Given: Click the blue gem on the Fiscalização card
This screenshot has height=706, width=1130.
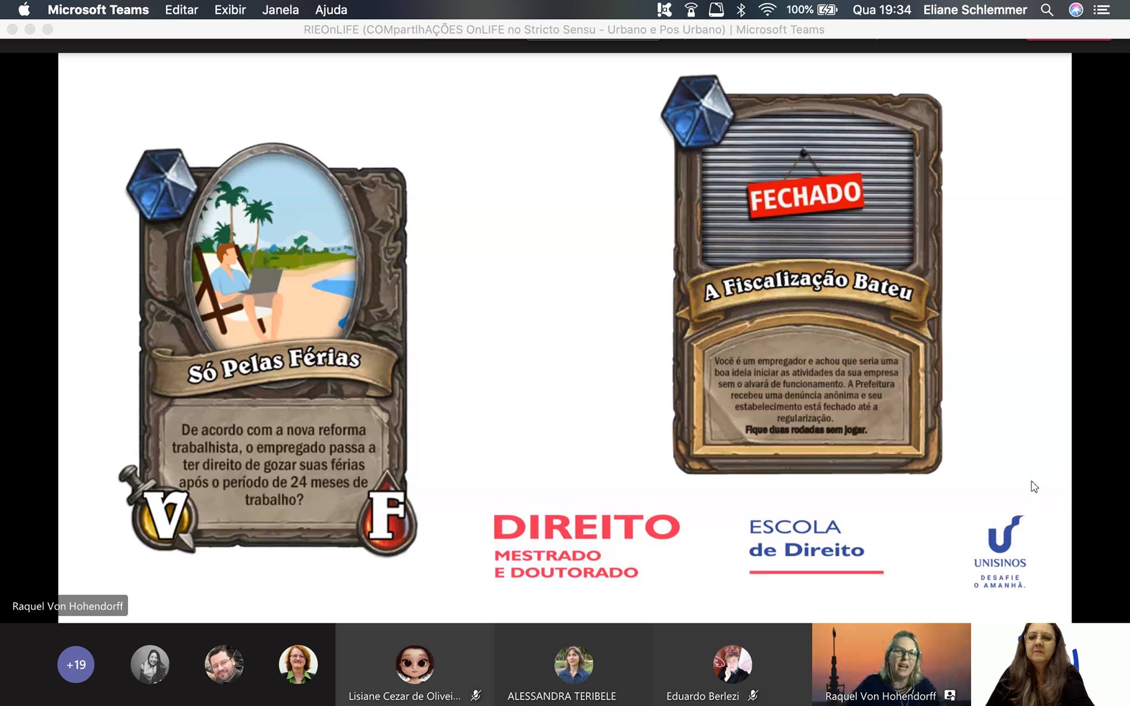Looking at the screenshot, I should tap(697, 112).
